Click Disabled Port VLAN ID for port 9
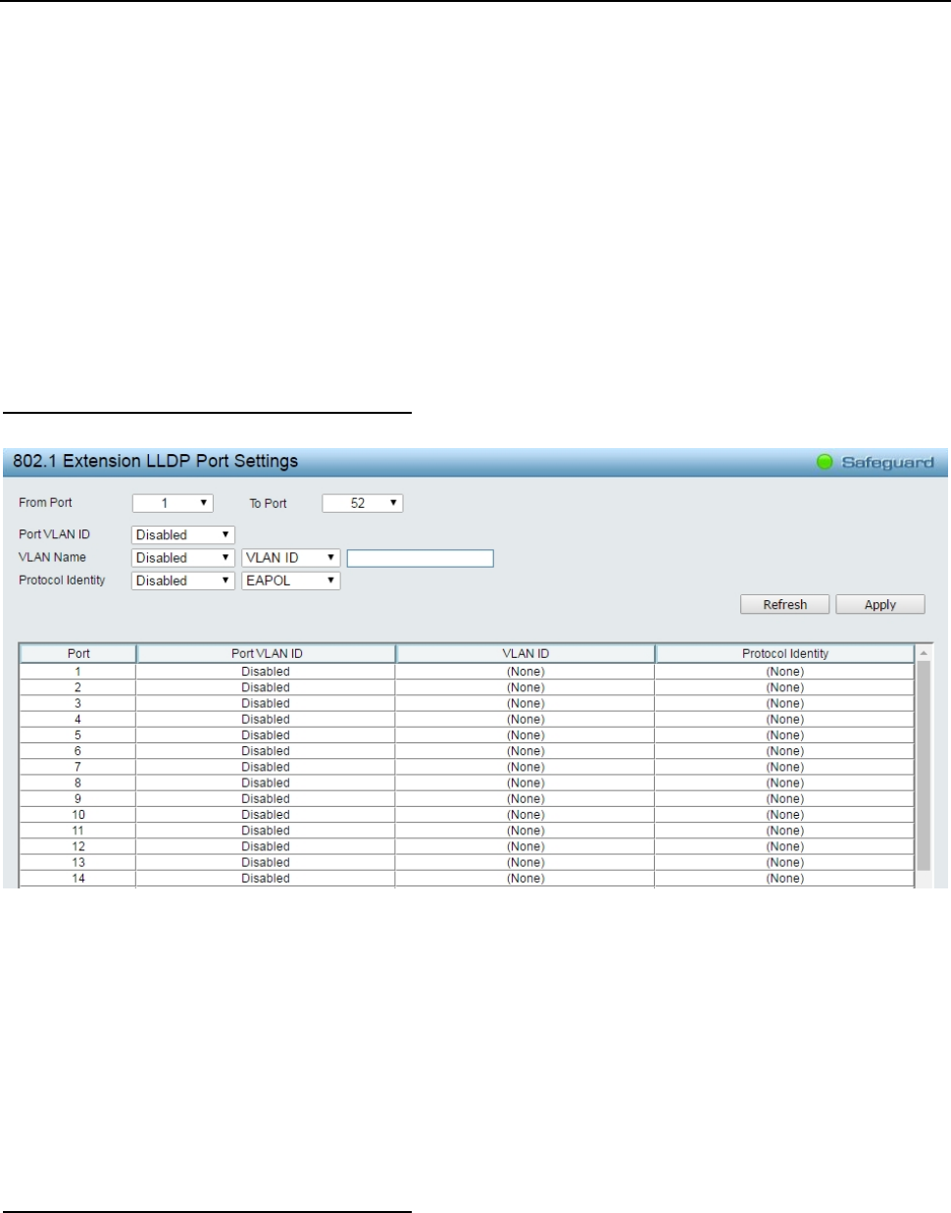Image resolution: width=951 pixels, height=1213 pixels. [266, 799]
